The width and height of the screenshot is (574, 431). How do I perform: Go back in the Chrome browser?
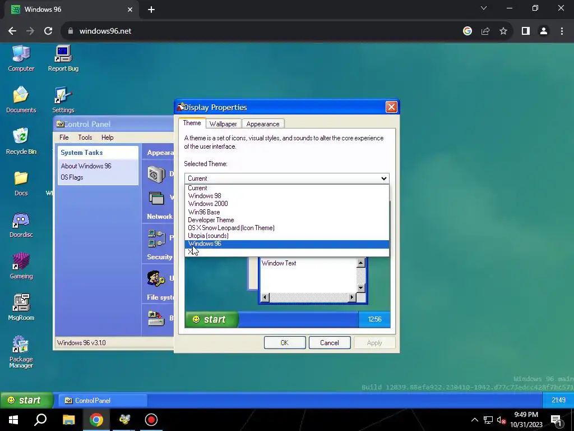coord(12,31)
